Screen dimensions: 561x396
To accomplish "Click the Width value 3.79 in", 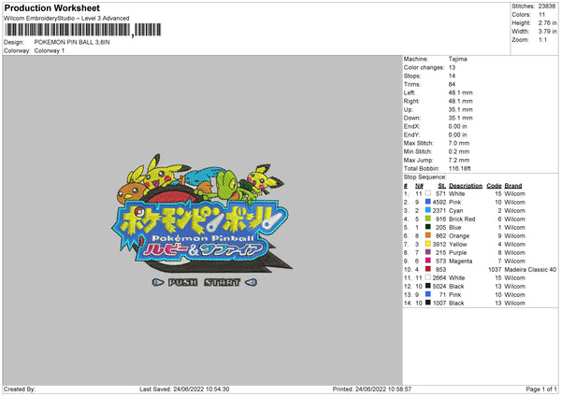I will (547, 32).
